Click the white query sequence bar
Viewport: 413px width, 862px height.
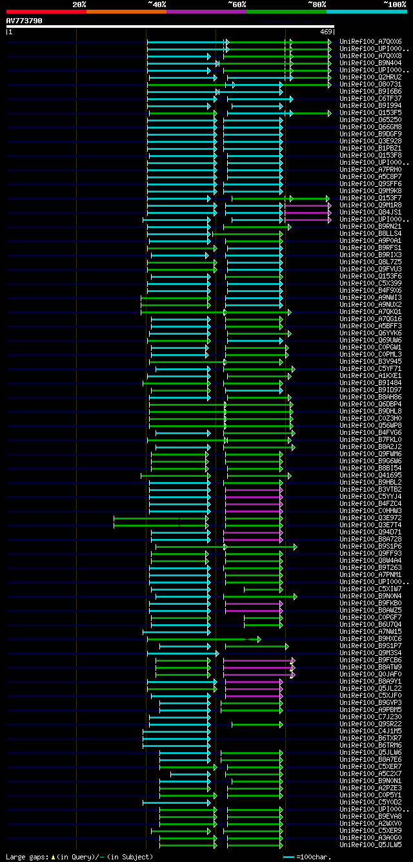[x=170, y=26]
